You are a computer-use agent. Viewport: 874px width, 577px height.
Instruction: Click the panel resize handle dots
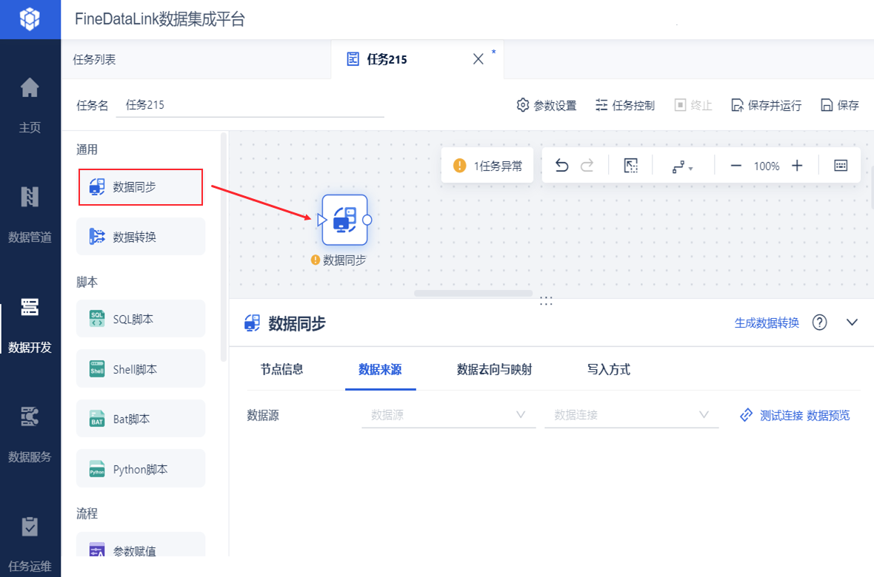547,301
